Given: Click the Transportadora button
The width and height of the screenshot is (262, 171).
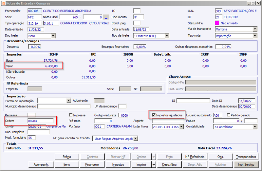Looking at the screenshot, I should [x=246, y=157].
